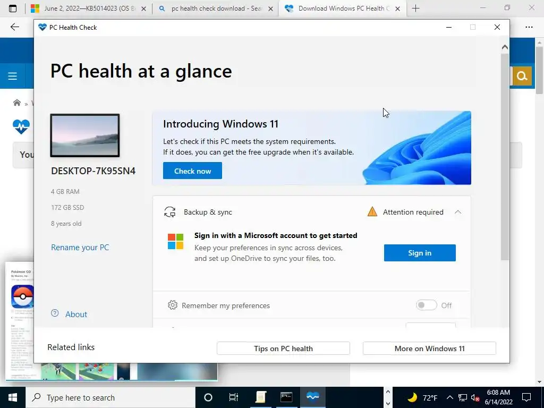Click the Attention required status text

[413, 212]
